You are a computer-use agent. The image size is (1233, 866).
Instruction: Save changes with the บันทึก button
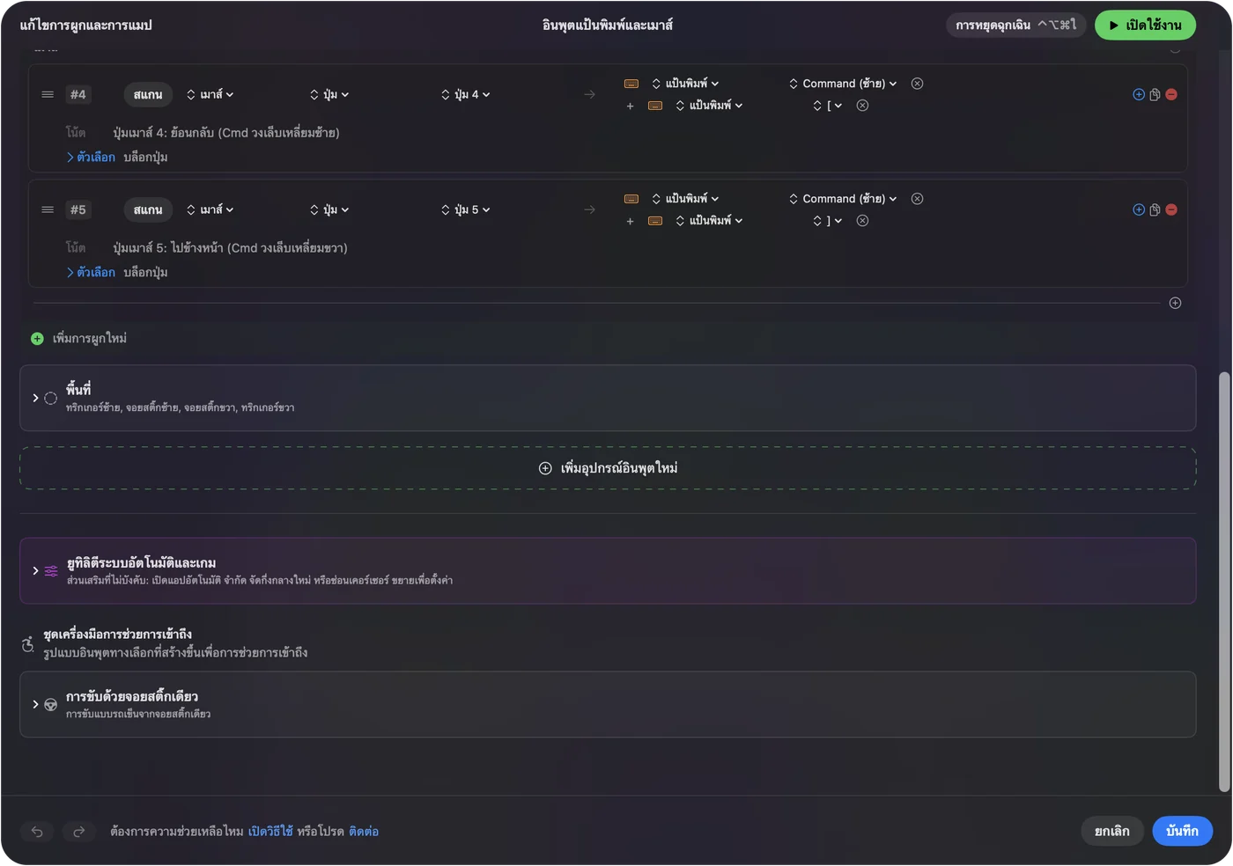click(1182, 832)
